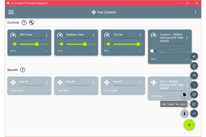Expand the Control 1 NVIDIA card chevron

tap(187, 59)
